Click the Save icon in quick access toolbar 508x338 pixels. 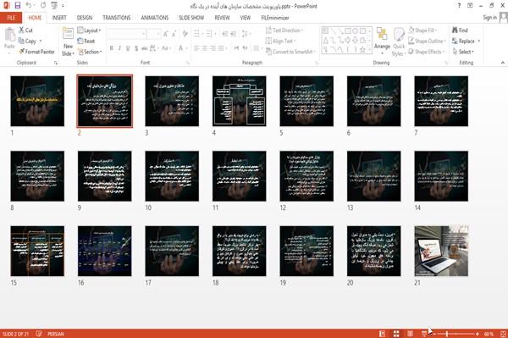pos(18,5)
